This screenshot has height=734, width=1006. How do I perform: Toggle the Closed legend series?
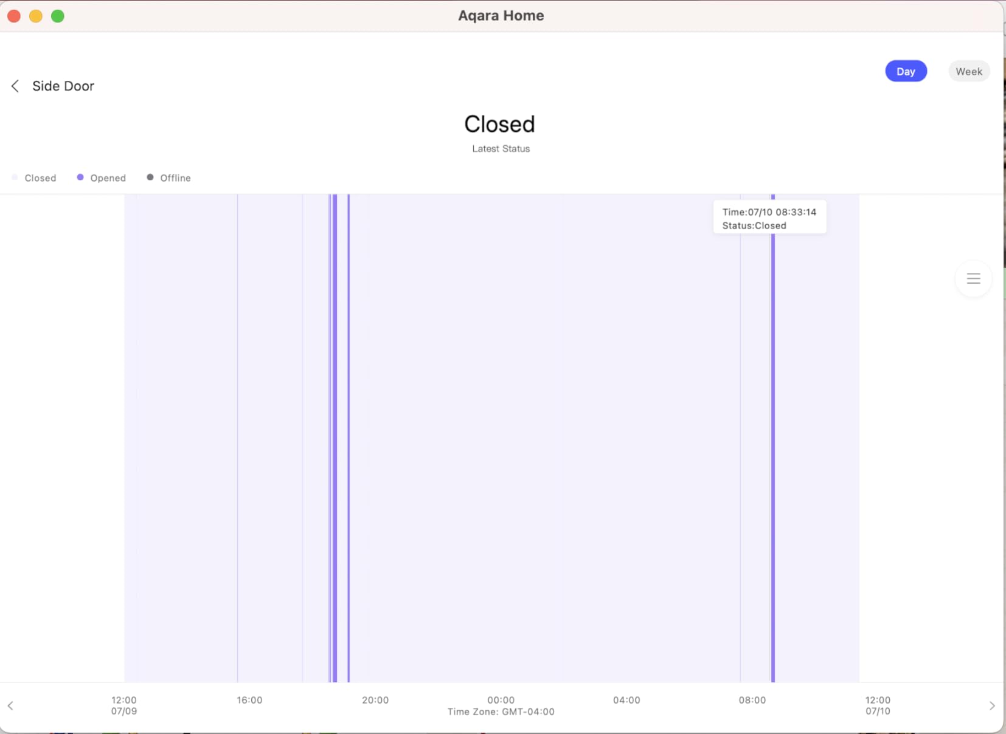(34, 178)
